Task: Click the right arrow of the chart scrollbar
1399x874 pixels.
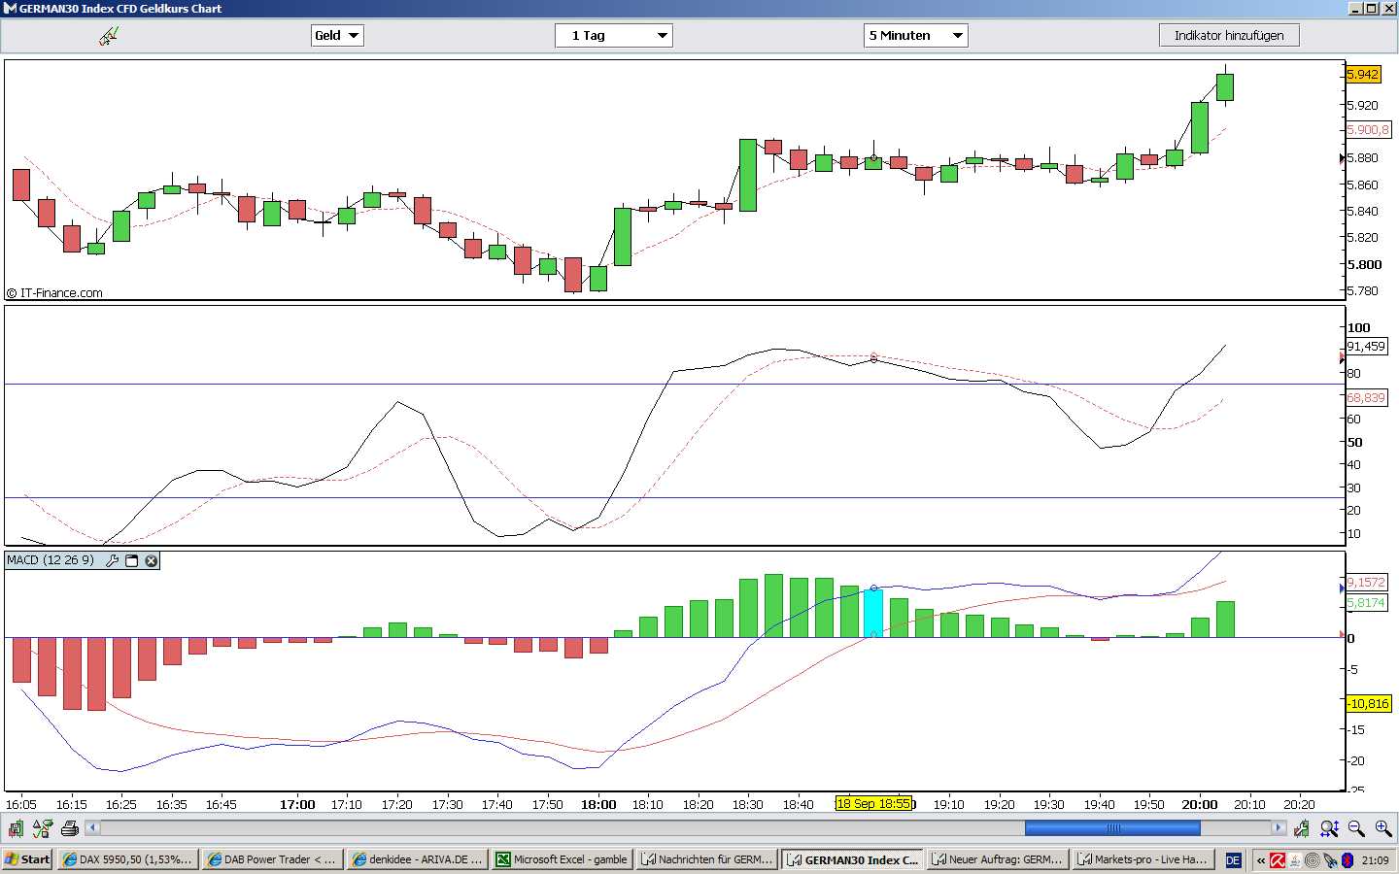Action: point(1280,828)
